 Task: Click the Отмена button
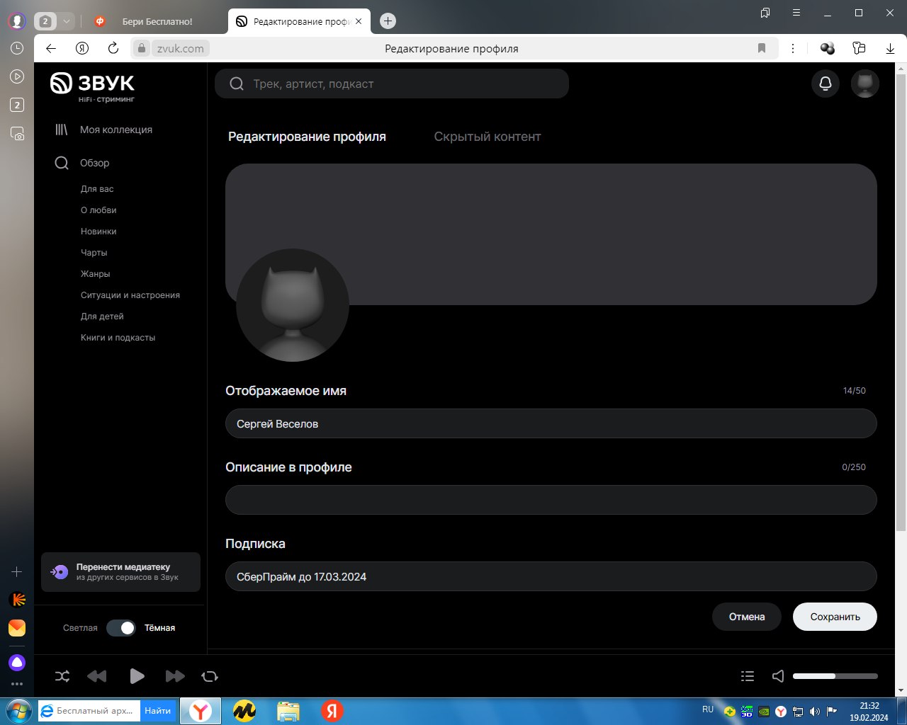click(x=746, y=617)
